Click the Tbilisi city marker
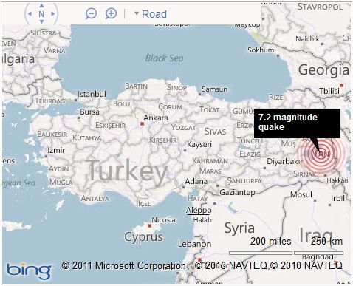The image size is (353, 286). [x=341, y=85]
